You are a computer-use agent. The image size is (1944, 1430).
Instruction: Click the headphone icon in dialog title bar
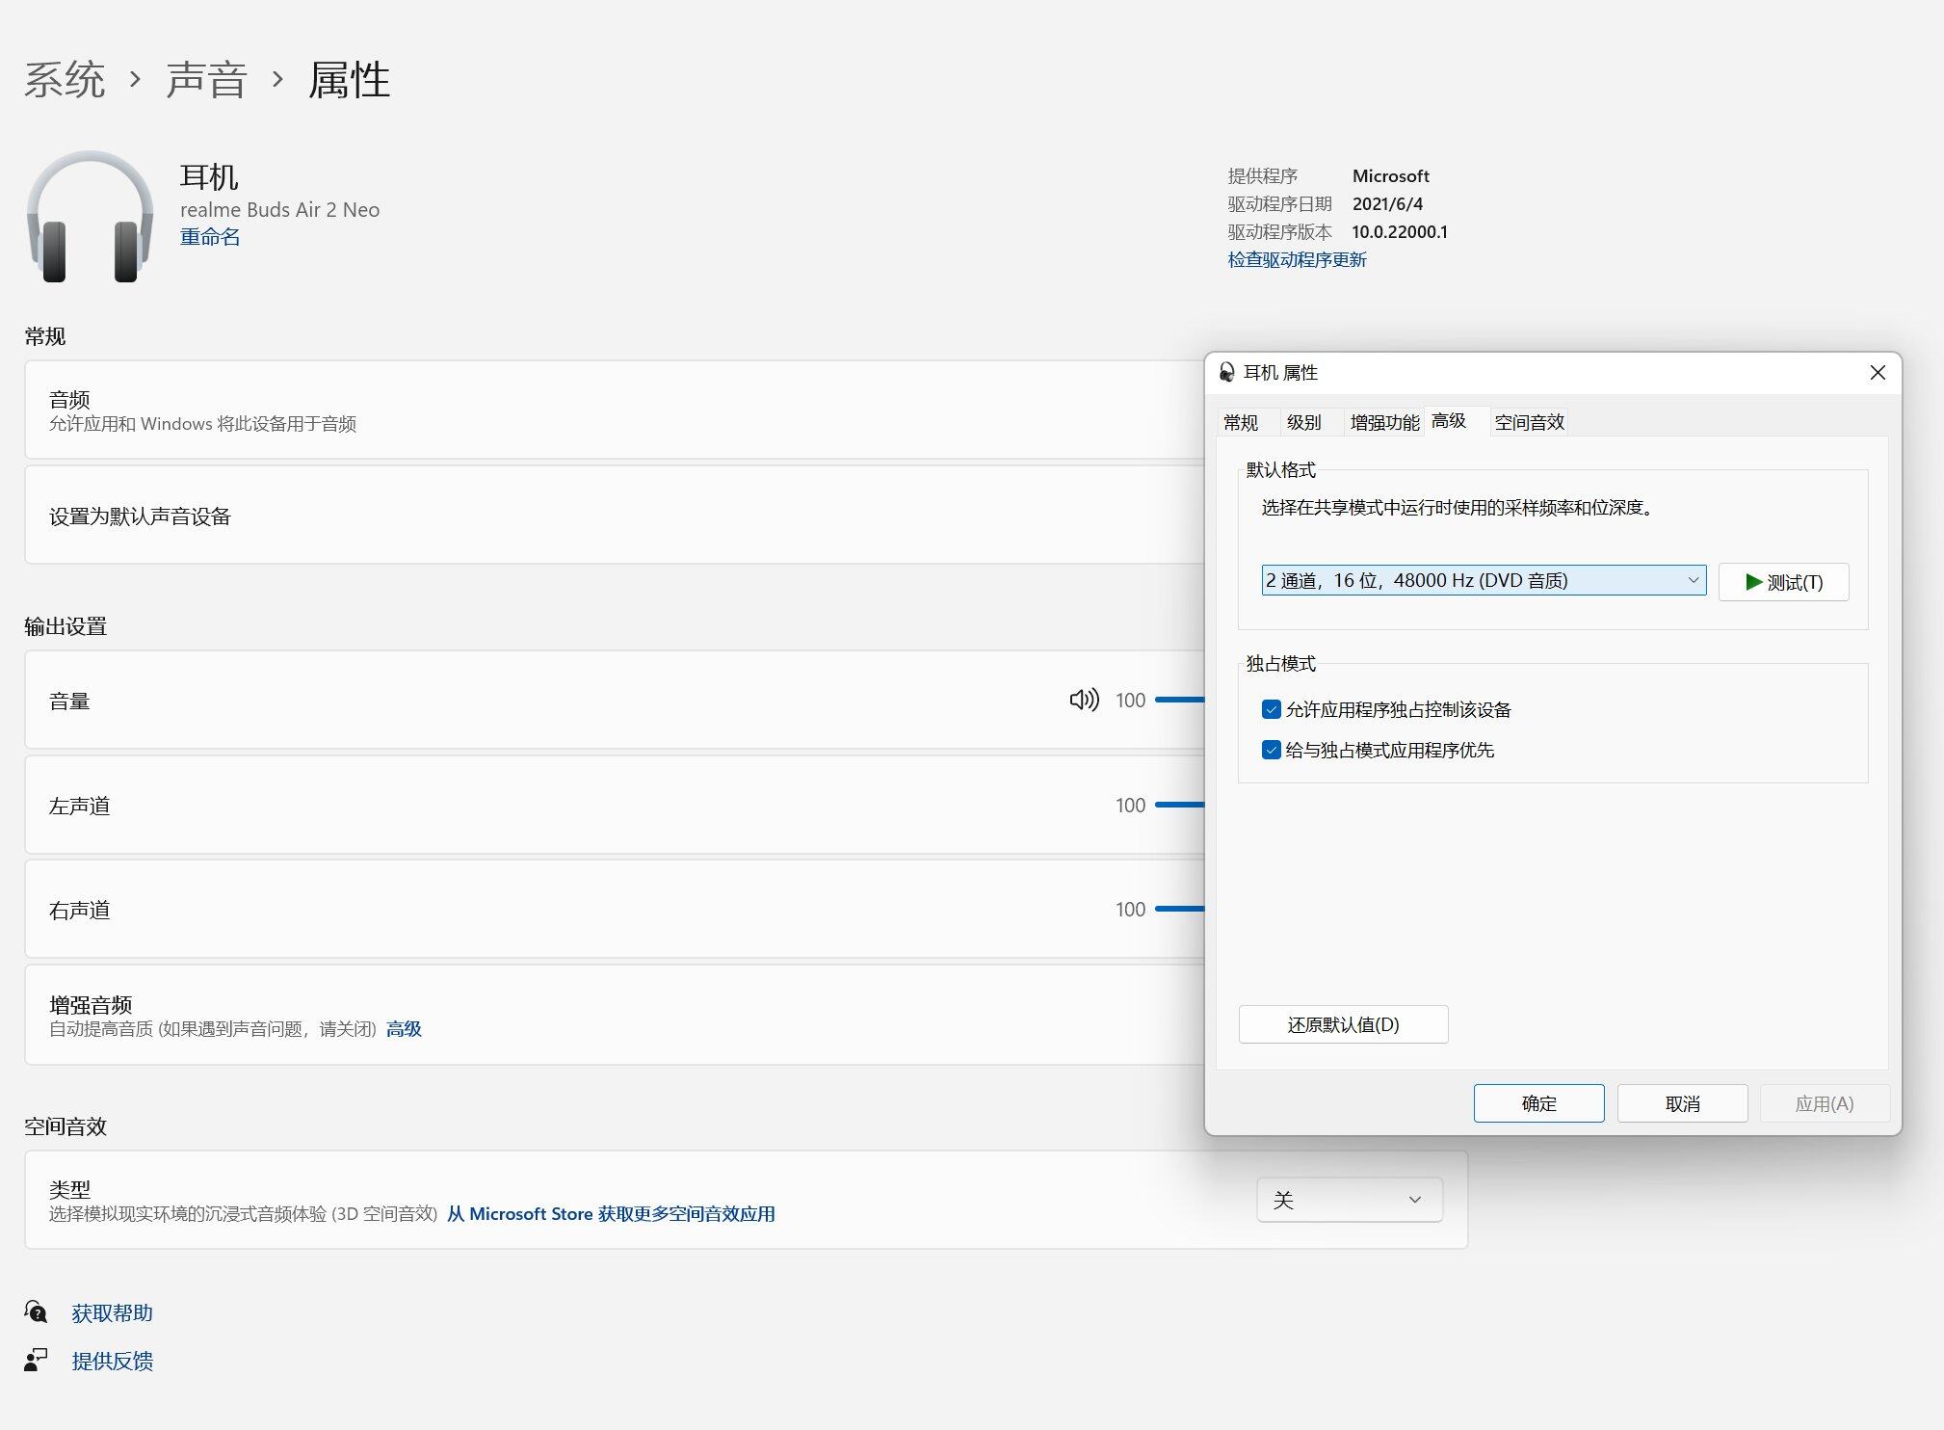[1226, 373]
